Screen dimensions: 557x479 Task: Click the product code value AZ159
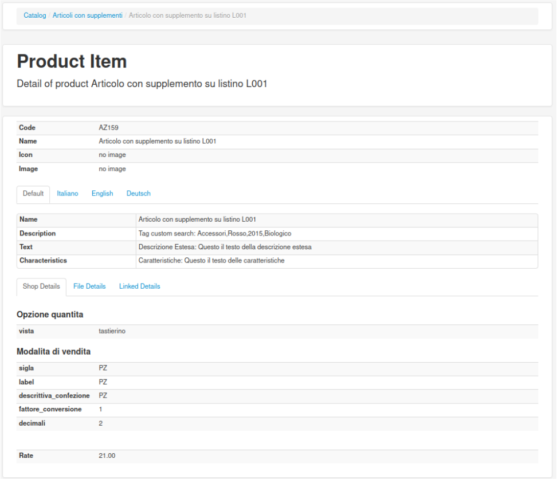point(109,128)
